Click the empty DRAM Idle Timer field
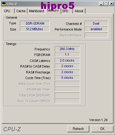The image size is (115, 135). tap(67, 89)
